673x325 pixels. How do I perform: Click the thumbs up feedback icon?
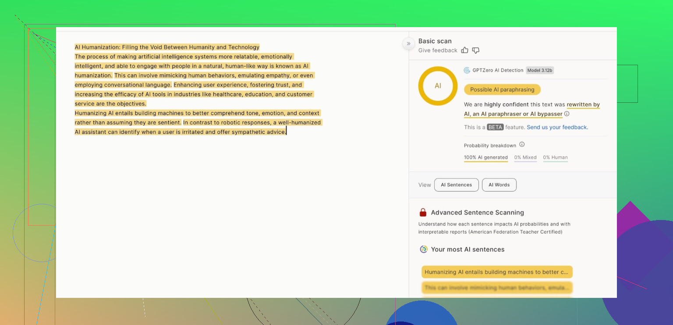[x=465, y=50]
